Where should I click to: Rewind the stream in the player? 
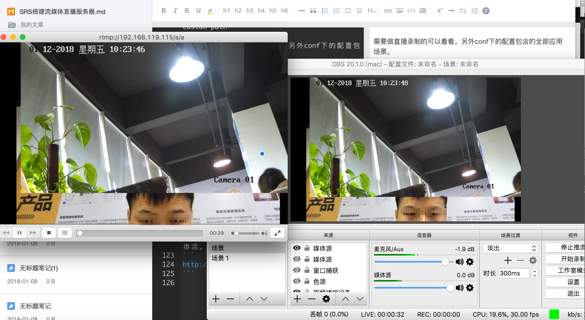pos(6,233)
